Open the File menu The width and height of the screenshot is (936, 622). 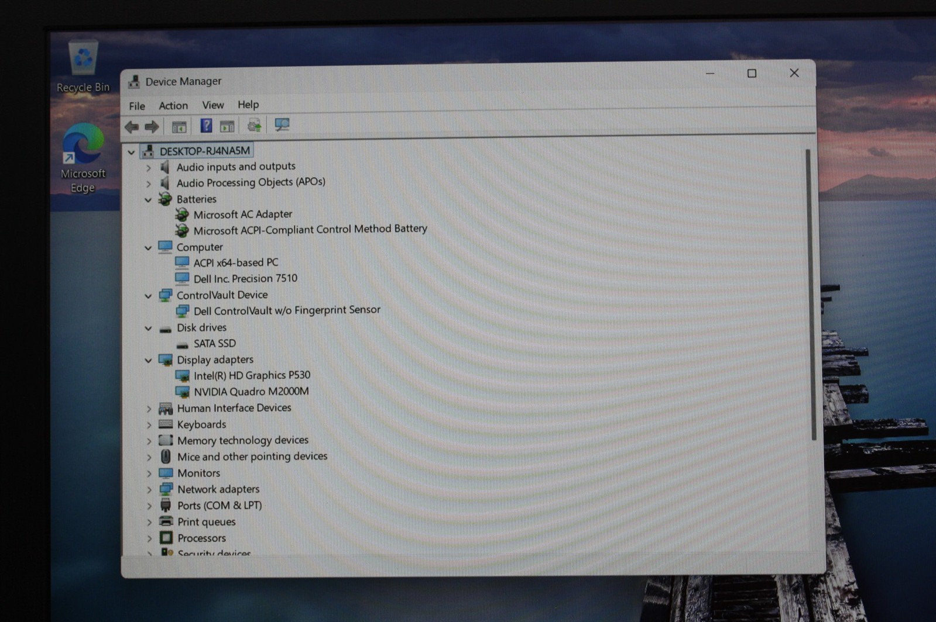[x=137, y=106]
